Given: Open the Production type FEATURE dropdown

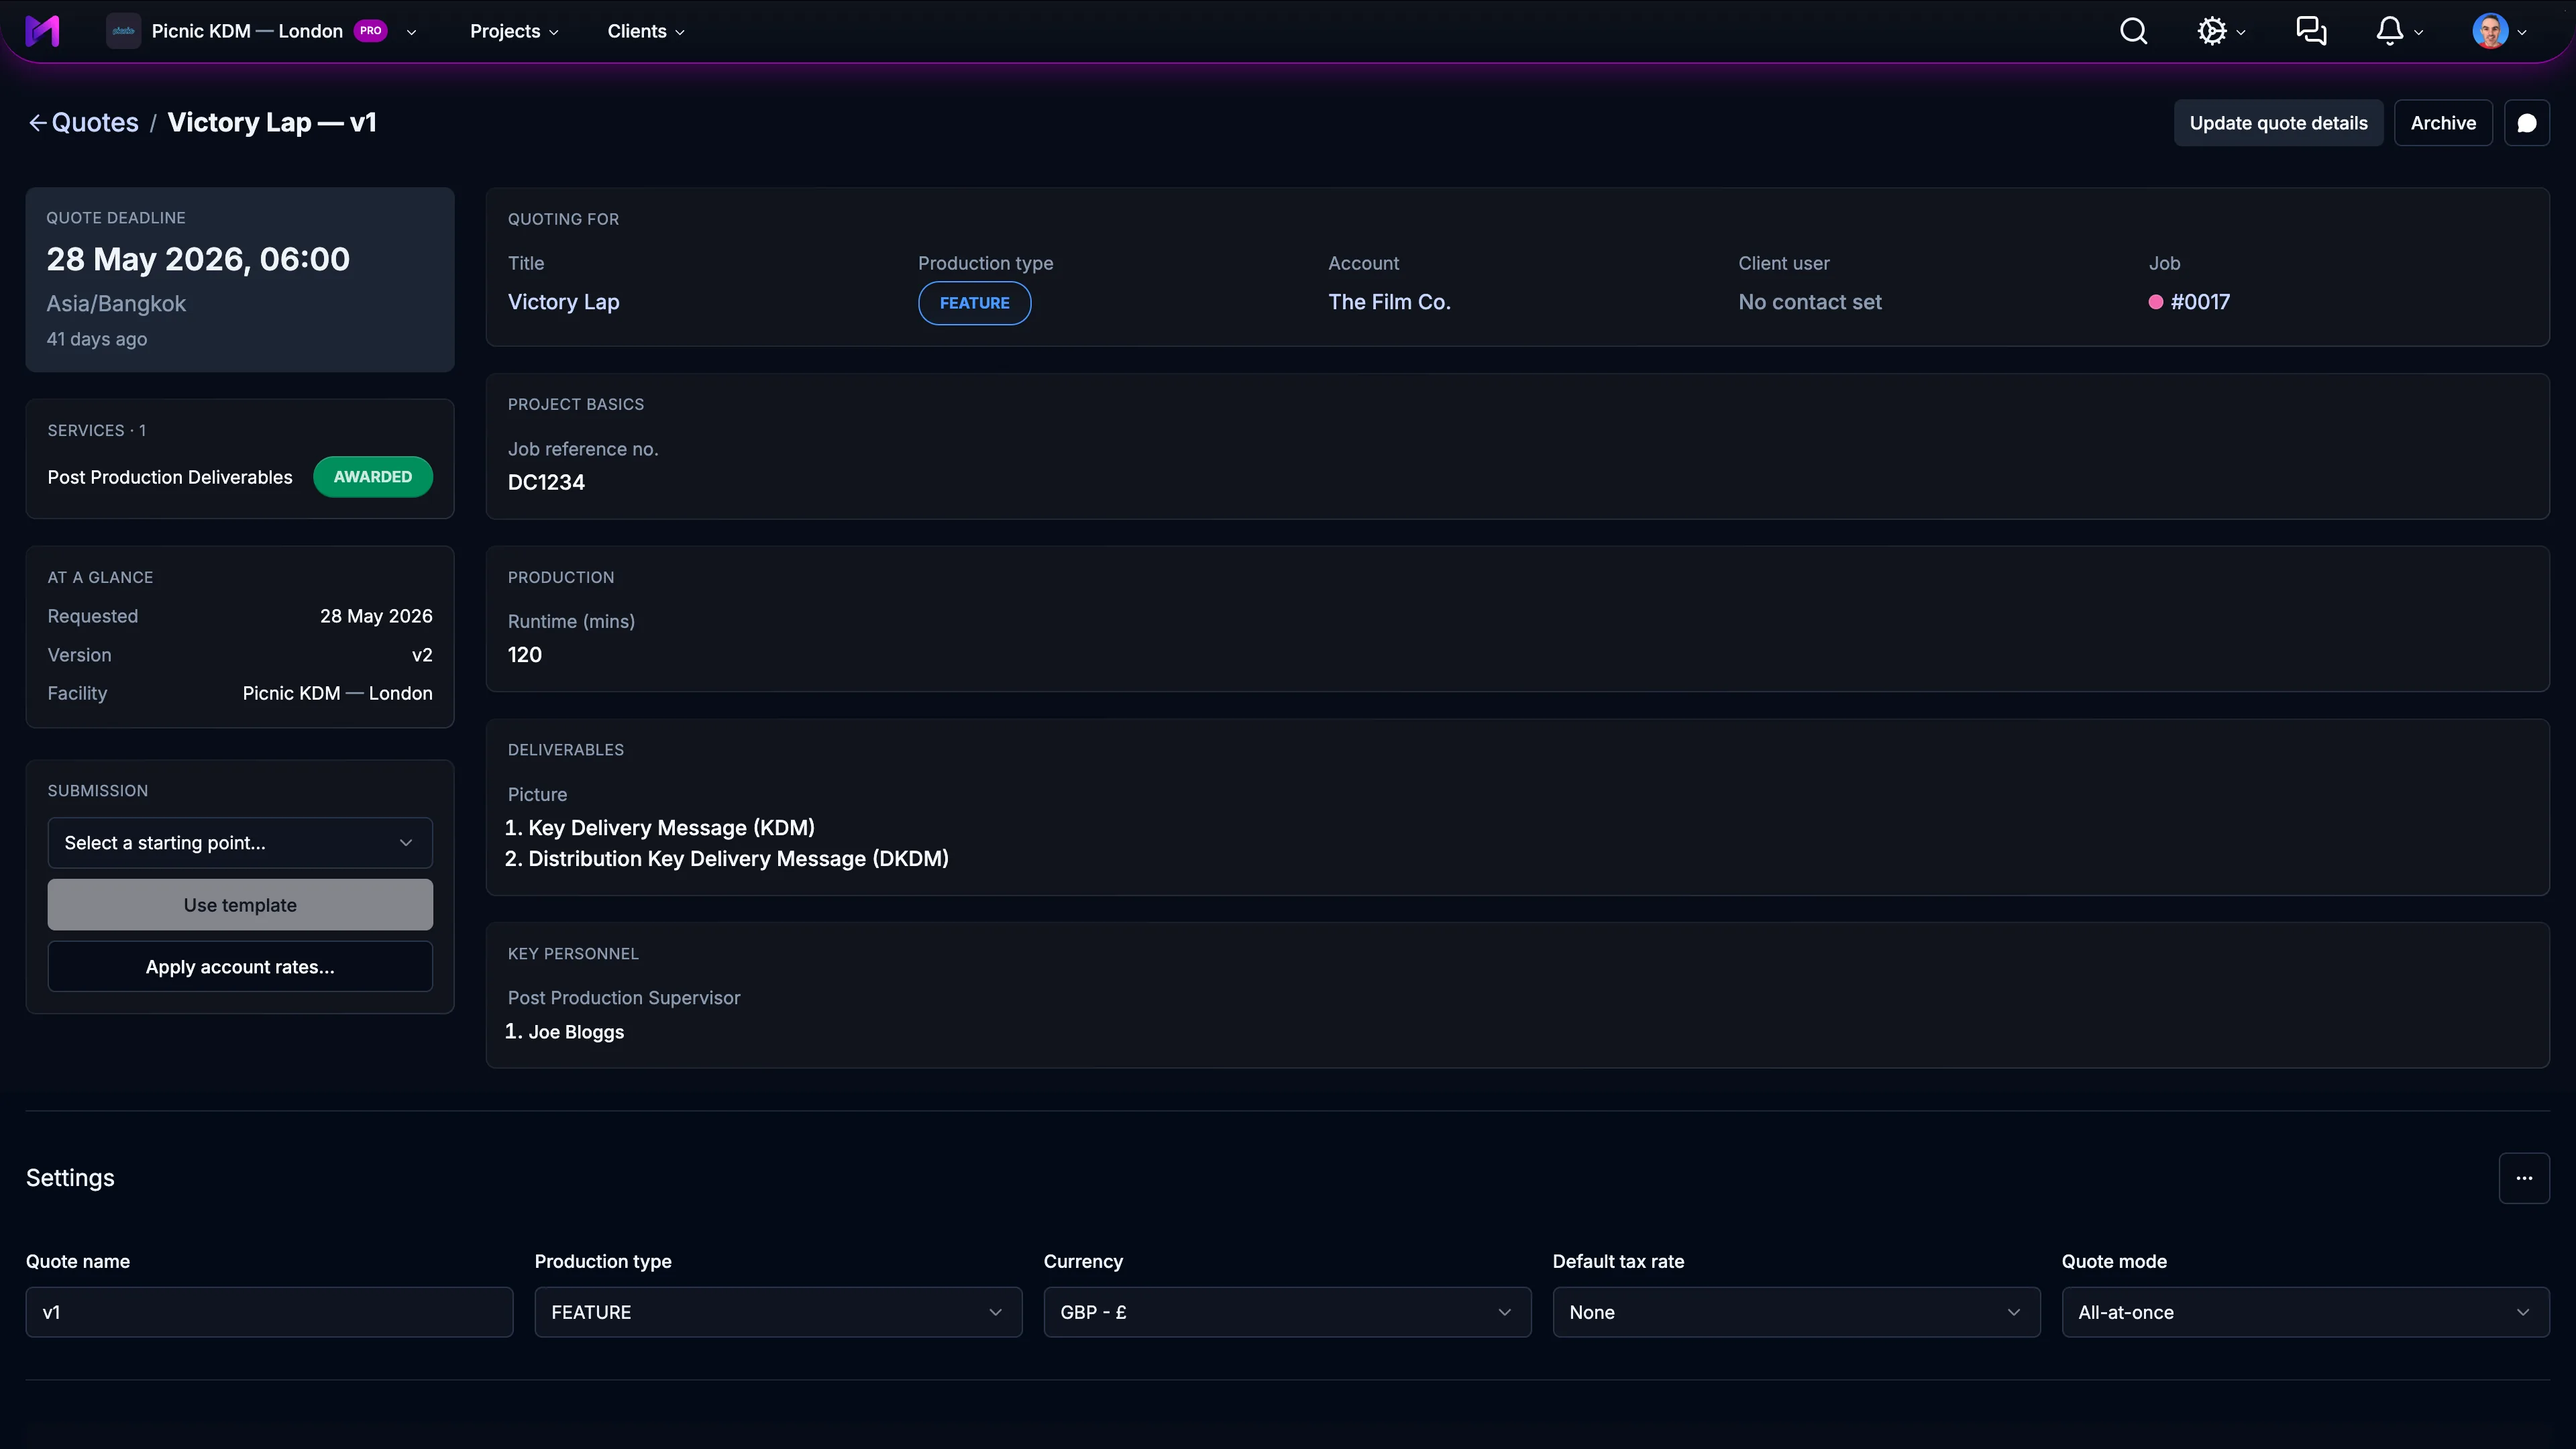Looking at the screenshot, I should pyautogui.click(x=778, y=1312).
